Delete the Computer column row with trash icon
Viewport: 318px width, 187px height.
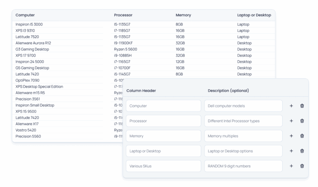pyautogui.click(x=302, y=106)
